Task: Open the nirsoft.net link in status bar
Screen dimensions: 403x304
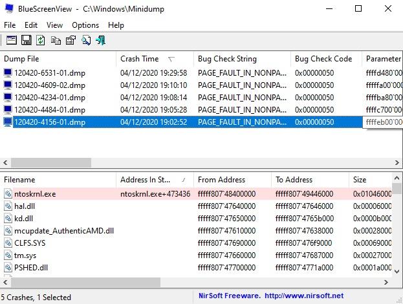Action: point(304,296)
